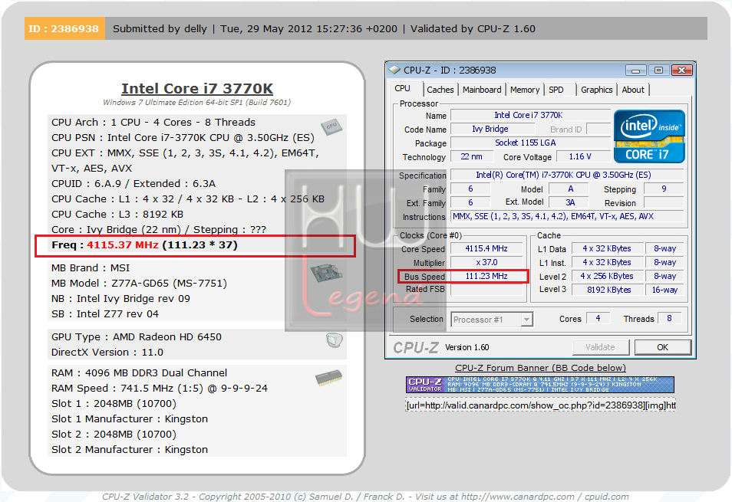The width and height of the screenshot is (732, 502).
Task: Click the RAM module icon beside RAM info
Action: 328,378
